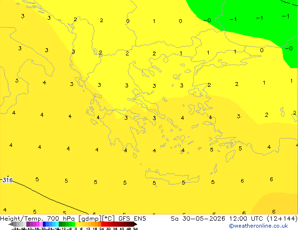Select the 316 contour line label
Image resolution: width=298 pixels, height=230 pixels.
[8, 180]
